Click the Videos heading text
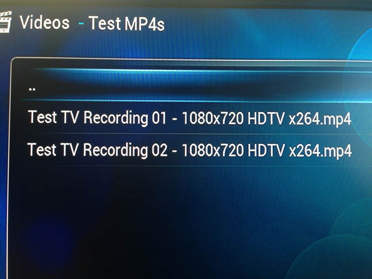The width and height of the screenshot is (372, 279). (x=45, y=22)
